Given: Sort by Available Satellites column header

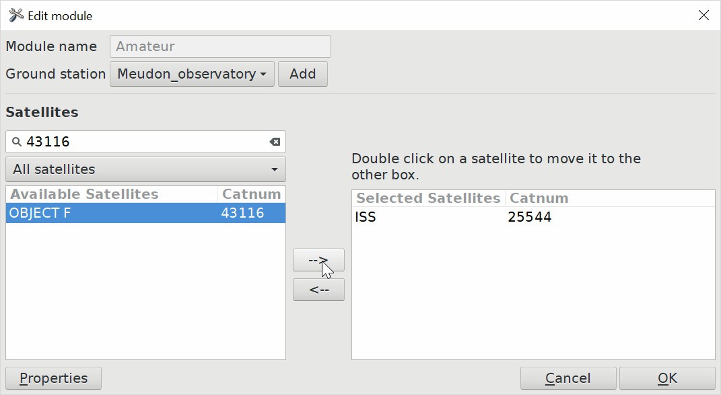Looking at the screenshot, I should tap(112, 194).
